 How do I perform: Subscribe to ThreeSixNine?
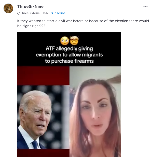[58, 13]
